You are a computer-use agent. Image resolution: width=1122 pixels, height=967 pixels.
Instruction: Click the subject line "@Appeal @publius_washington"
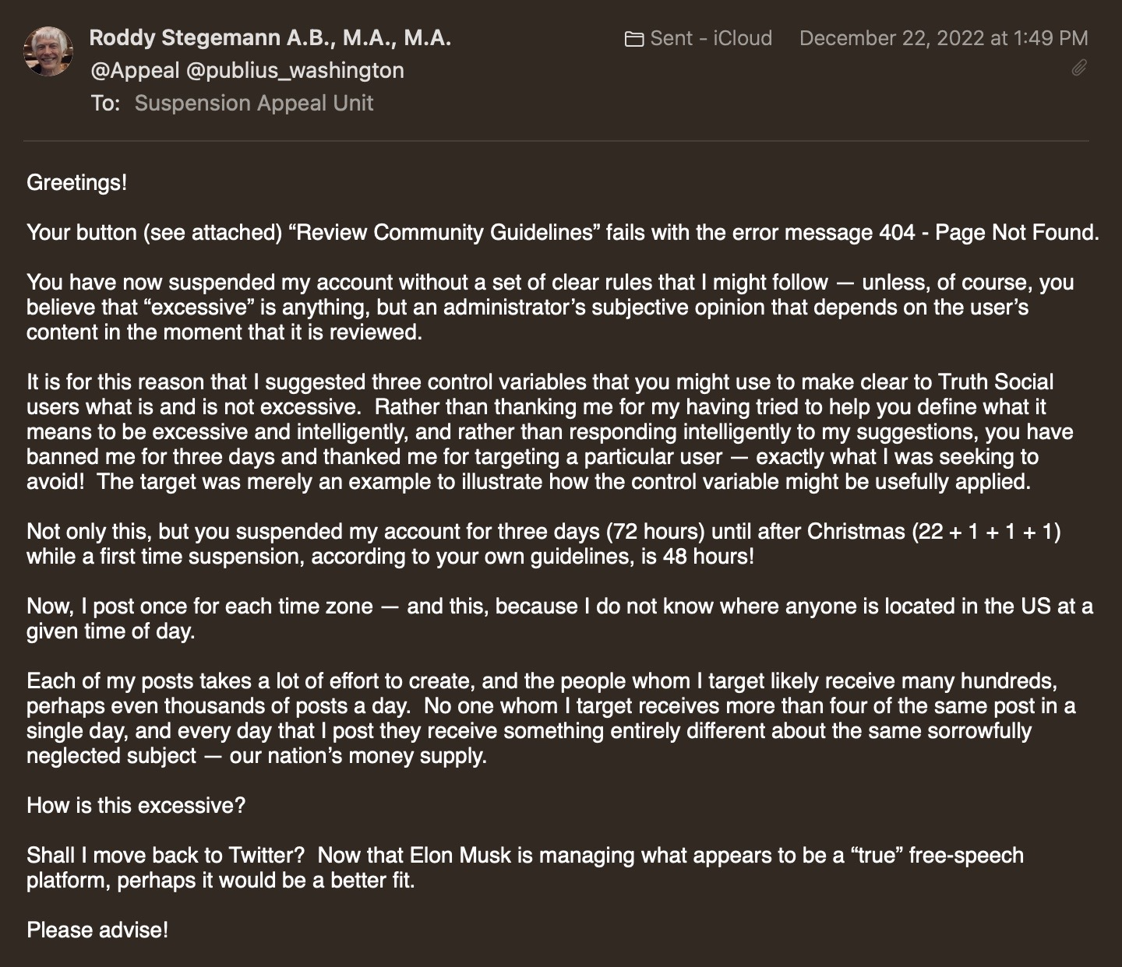[x=247, y=70]
